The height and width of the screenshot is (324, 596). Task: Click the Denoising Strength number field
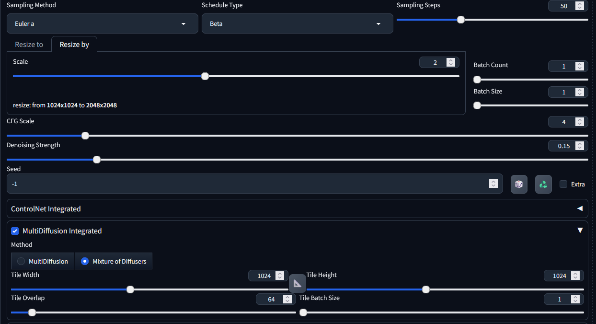coord(568,146)
